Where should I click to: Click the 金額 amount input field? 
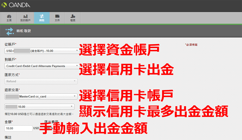(x=18, y=128)
